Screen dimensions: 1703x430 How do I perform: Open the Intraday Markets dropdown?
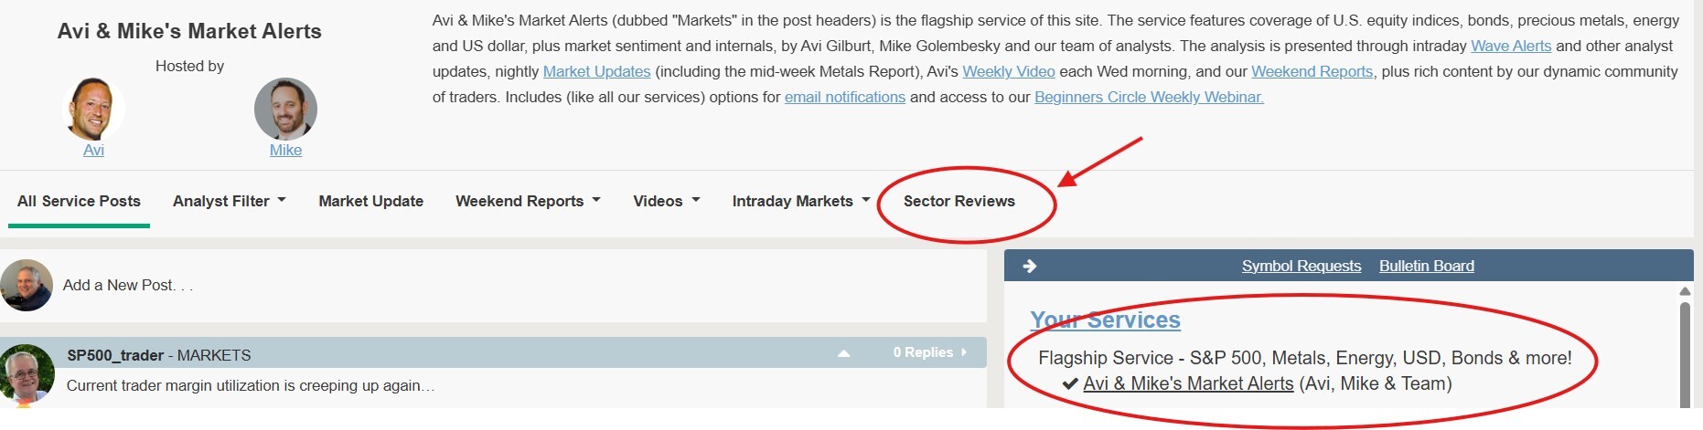[x=801, y=201]
